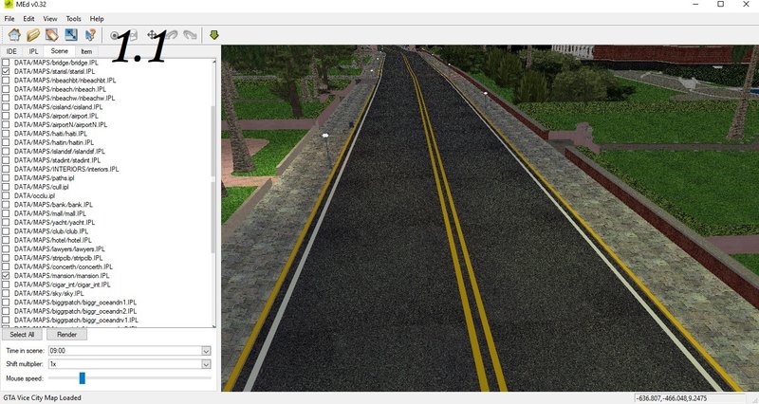Enable the mall/mall.IPL checkbox
The width and height of the screenshot is (759, 404).
[6, 213]
